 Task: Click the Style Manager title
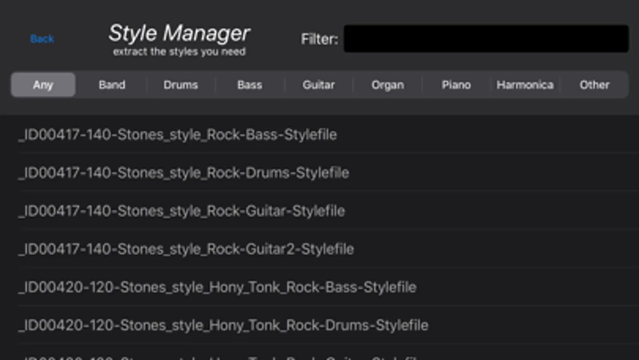(179, 33)
